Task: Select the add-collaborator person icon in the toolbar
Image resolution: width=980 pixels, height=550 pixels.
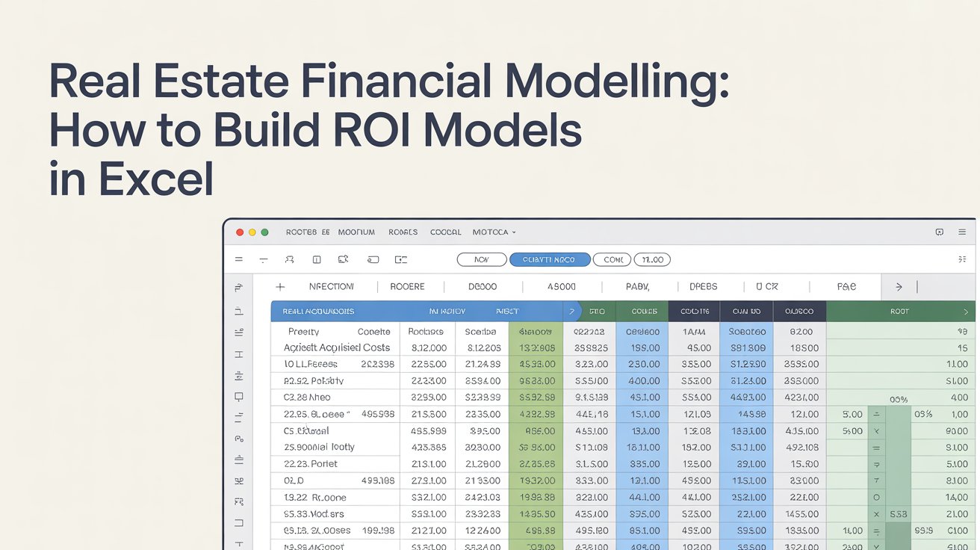Action: (290, 259)
